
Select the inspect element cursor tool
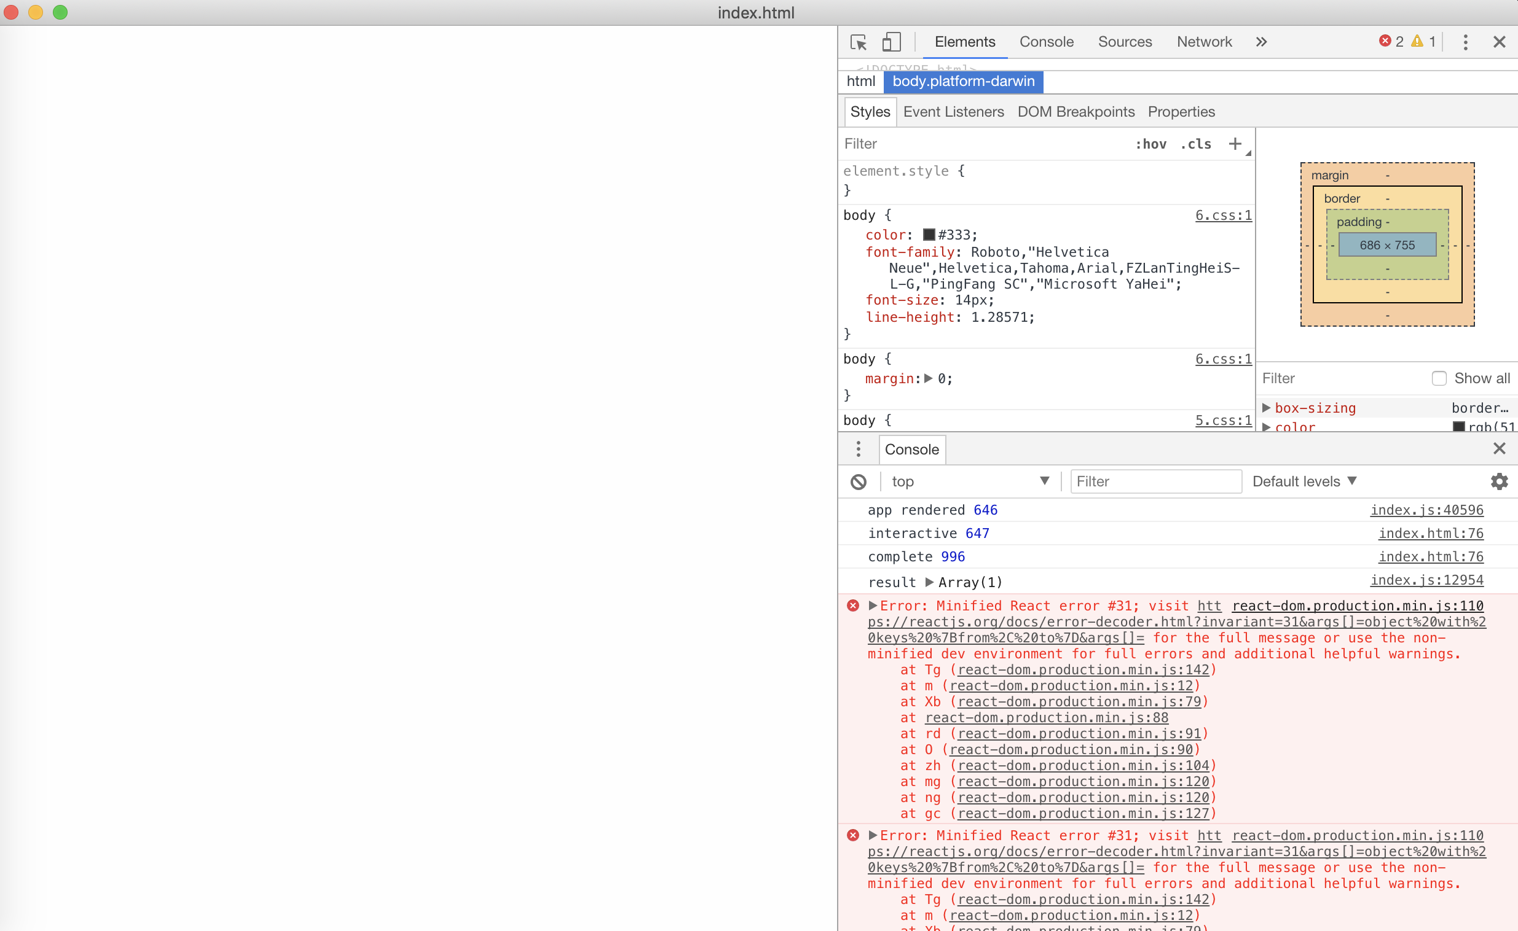pyautogui.click(x=857, y=42)
